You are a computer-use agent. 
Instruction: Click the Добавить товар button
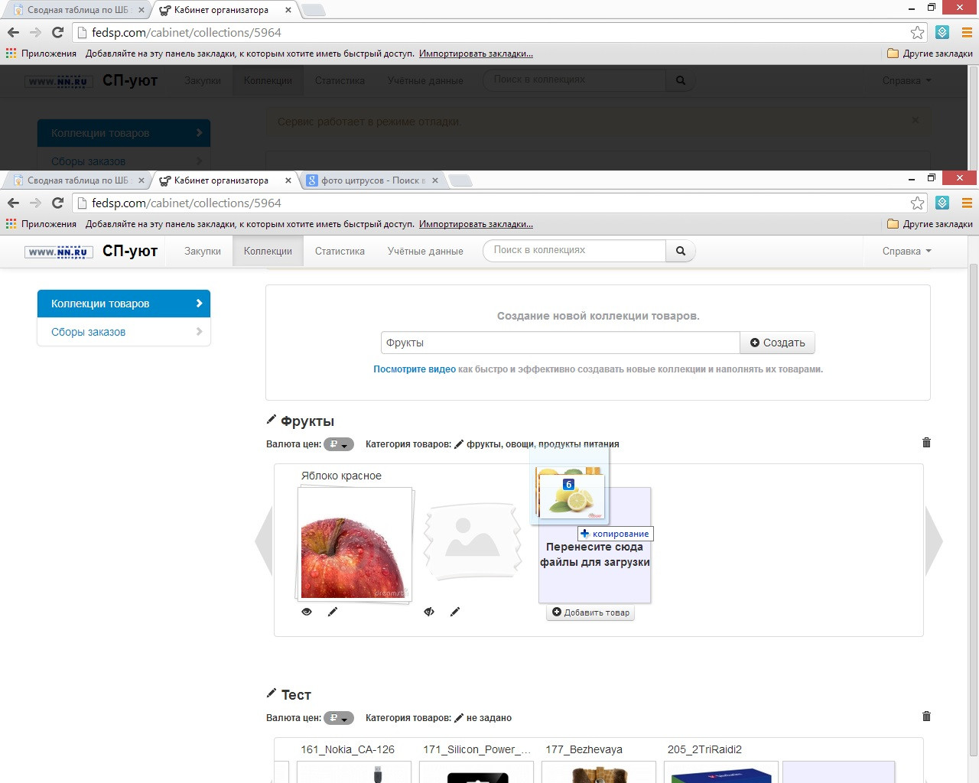590,612
